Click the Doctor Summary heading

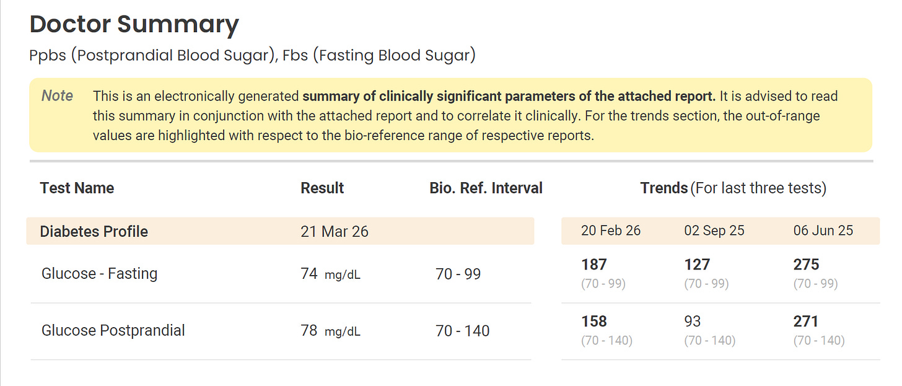pos(134,25)
